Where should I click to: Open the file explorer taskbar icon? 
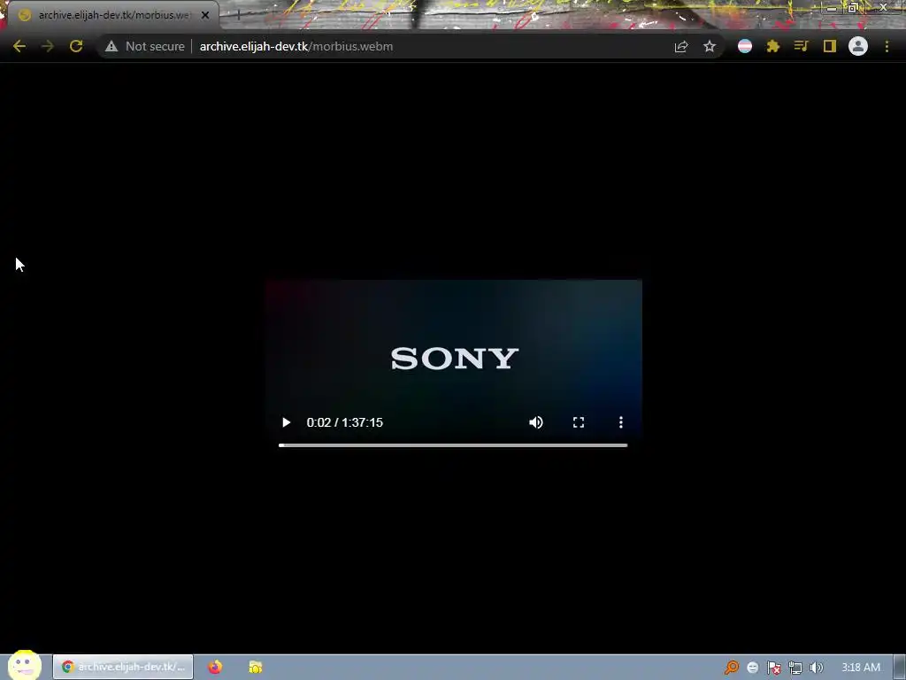click(x=256, y=667)
